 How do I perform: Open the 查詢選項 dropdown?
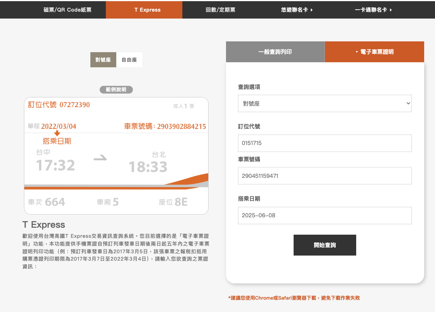click(x=325, y=104)
